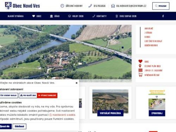176x132 pixels.
Task: Open the nastavení cookie link
Action: (64, 115)
